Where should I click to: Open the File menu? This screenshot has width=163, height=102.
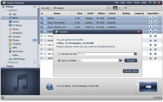coord(117,3)
